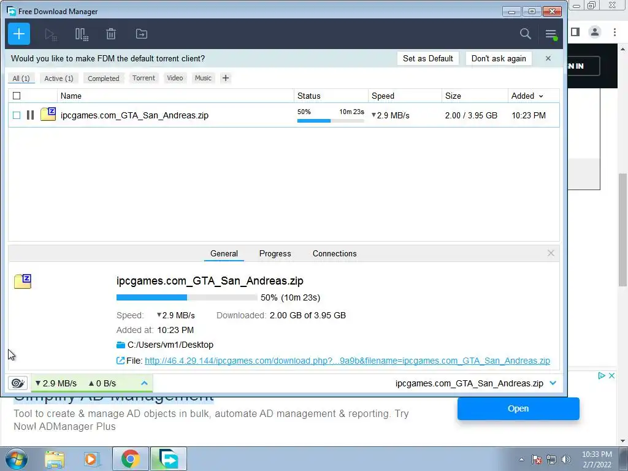Select the Video filter tag
Image resolution: width=628 pixels, height=471 pixels.
pos(175,78)
